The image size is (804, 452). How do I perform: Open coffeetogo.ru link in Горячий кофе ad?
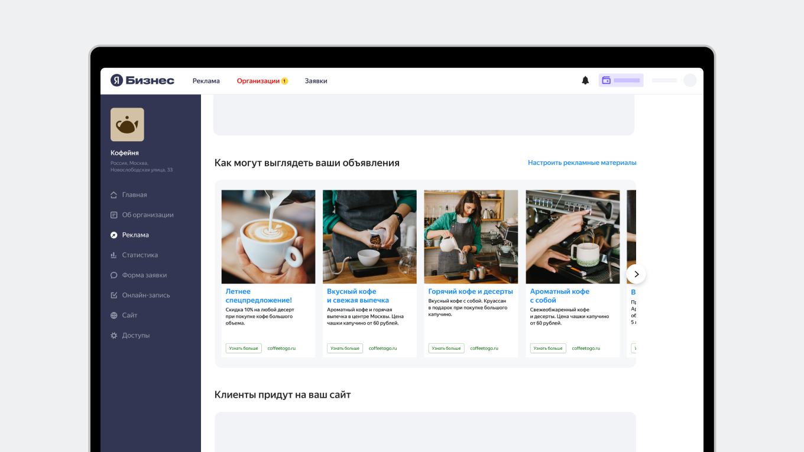[x=484, y=349]
